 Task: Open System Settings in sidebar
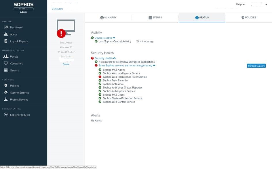(20, 93)
